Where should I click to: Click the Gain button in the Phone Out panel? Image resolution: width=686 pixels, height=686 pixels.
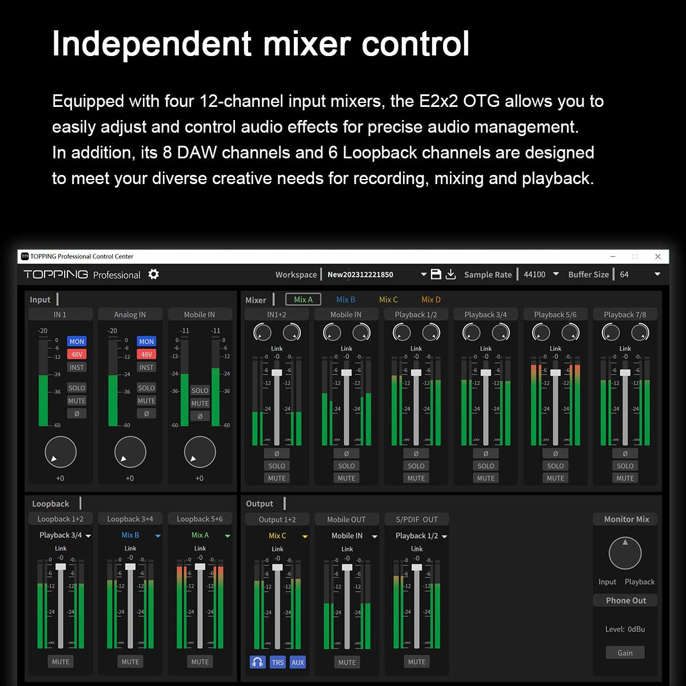pos(625,652)
